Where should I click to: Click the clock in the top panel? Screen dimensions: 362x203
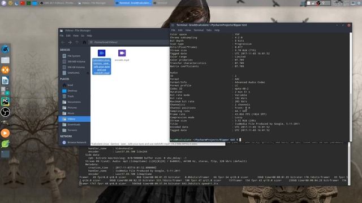341,3
